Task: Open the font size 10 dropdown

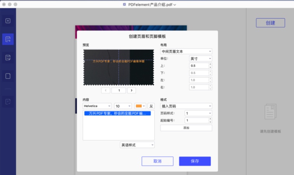Action: tap(123, 106)
